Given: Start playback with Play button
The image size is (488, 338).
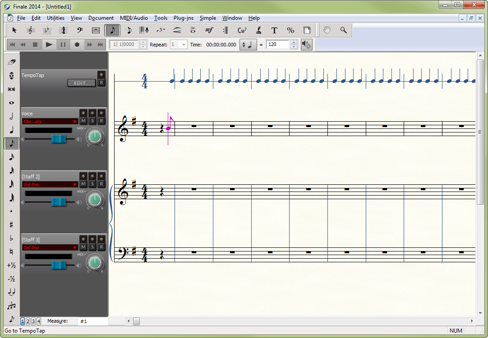Looking at the screenshot, I should pos(49,45).
